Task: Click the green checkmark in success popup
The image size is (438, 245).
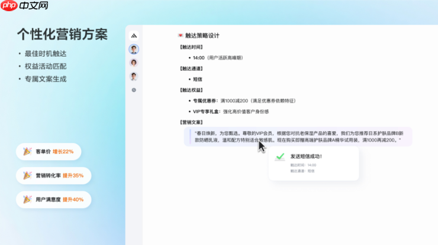Action: (x=280, y=156)
